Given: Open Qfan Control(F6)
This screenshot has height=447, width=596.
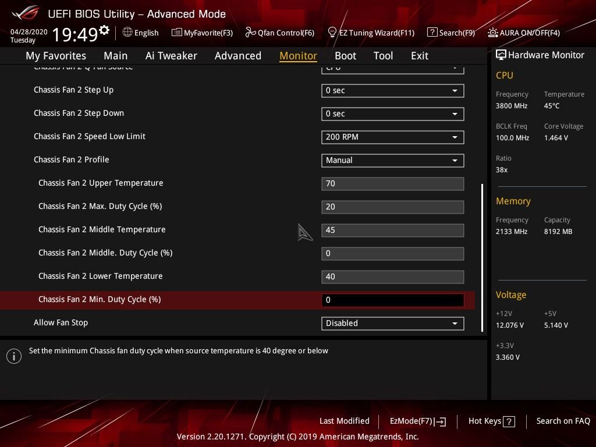Looking at the screenshot, I should pos(280,33).
